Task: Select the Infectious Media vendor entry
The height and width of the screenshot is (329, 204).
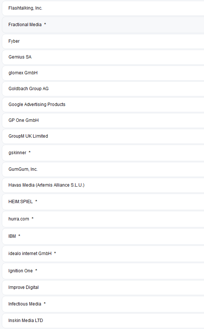Action: (103, 304)
